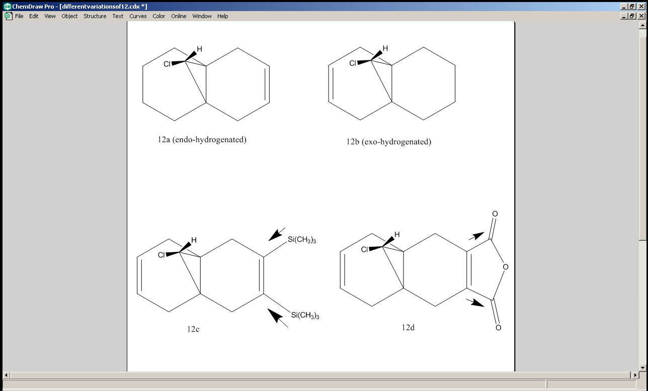Click the H atom label in structure 12d
Screen dimensions: 648x391
tap(397, 235)
